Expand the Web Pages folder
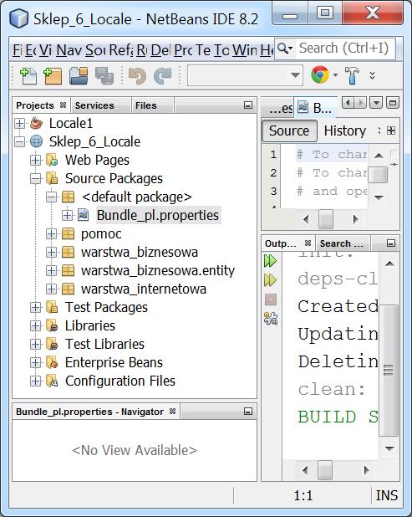This screenshot has width=412, height=517. pos(35,161)
